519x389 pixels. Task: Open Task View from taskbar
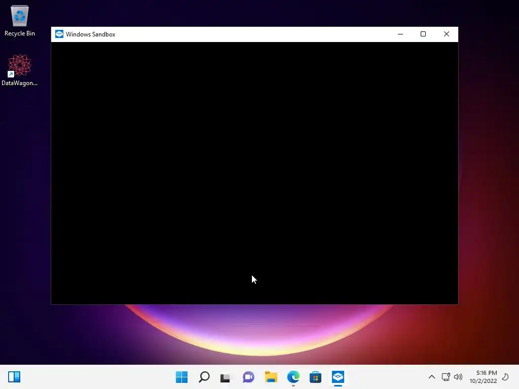pos(226,377)
